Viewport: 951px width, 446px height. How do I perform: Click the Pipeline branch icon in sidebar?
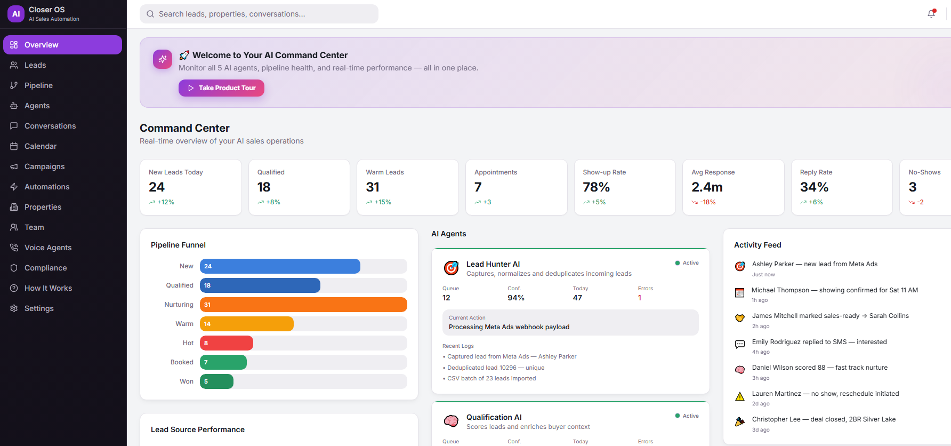click(x=14, y=85)
